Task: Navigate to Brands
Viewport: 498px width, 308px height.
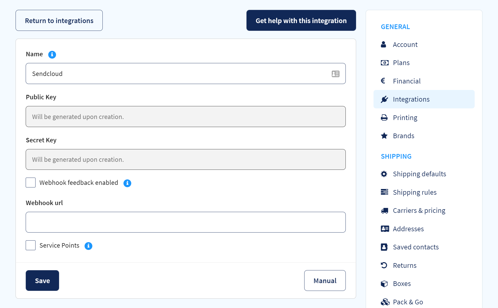Action: pos(424,136)
